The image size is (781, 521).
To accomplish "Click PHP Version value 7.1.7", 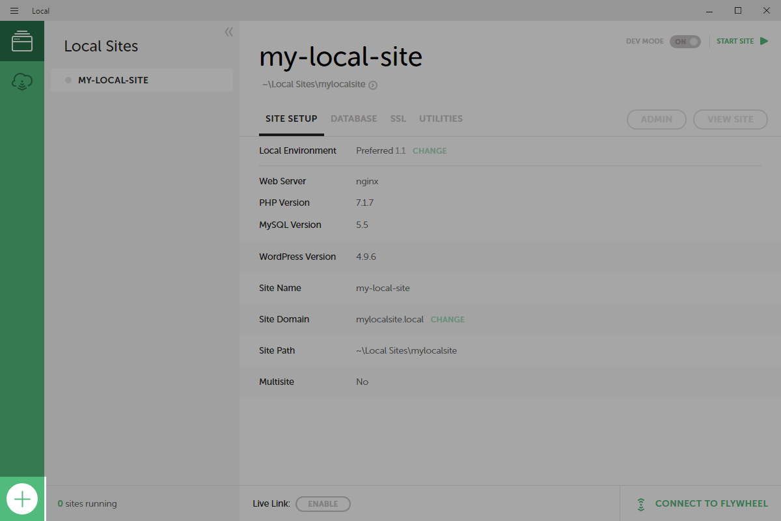I will click(364, 203).
